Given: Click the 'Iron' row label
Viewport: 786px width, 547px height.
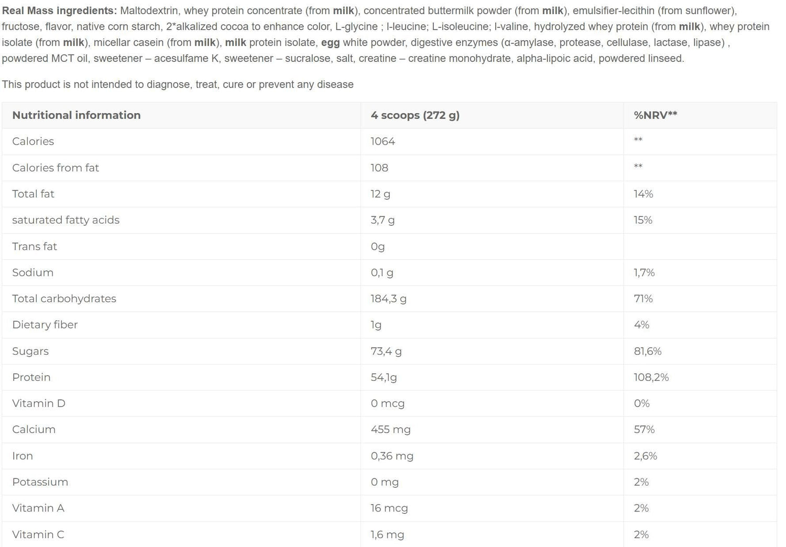Looking at the screenshot, I should (x=23, y=456).
